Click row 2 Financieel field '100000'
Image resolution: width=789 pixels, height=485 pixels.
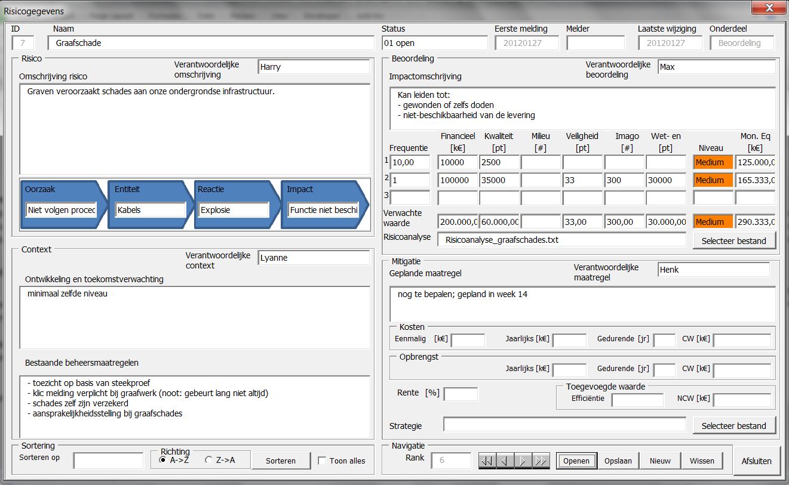coord(458,180)
